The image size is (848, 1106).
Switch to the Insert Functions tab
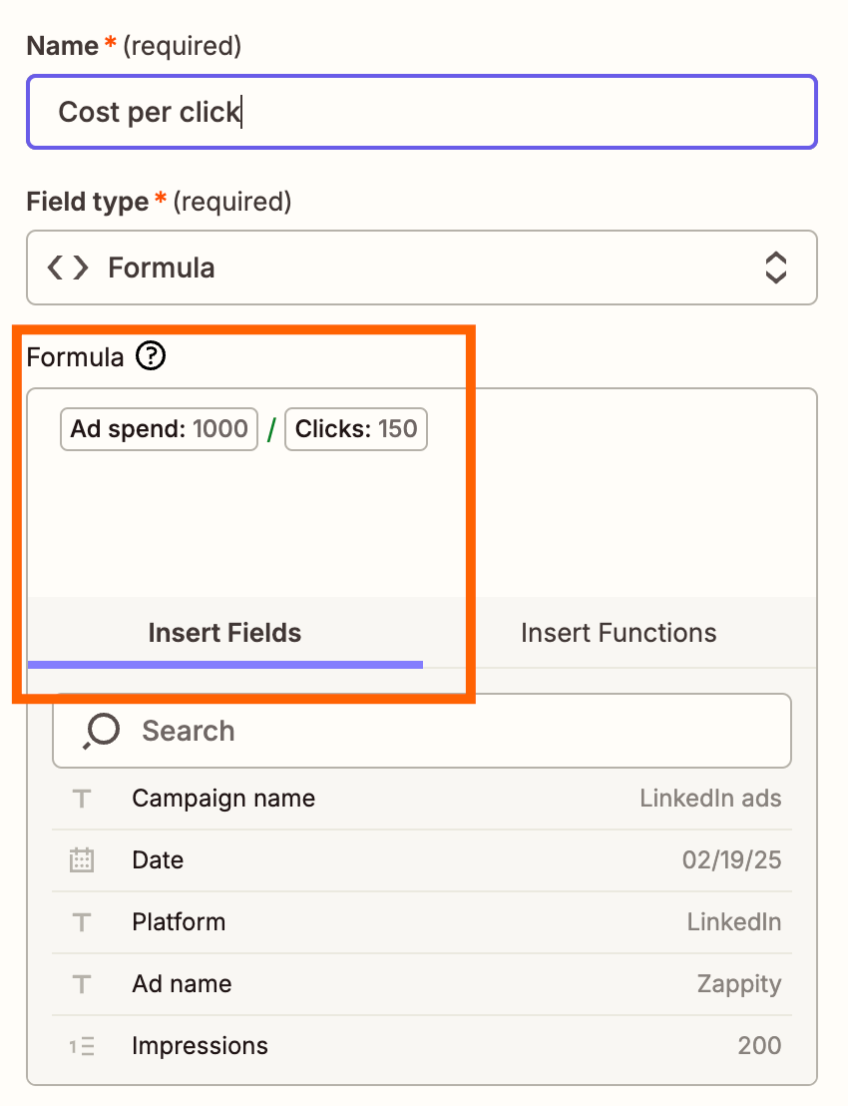click(x=619, y=633)
